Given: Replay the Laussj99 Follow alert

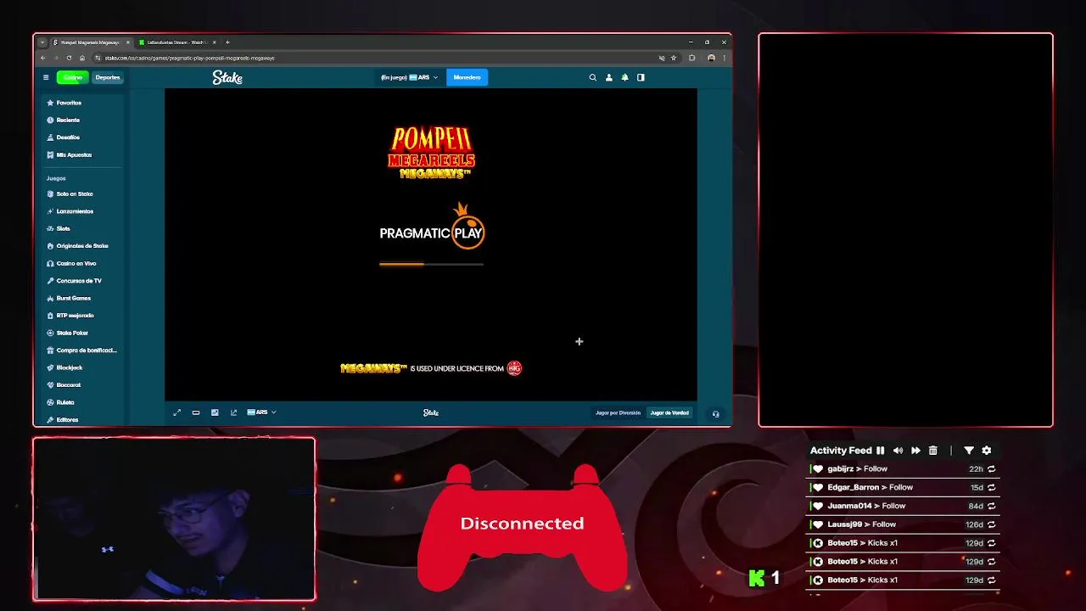Looking at the screenshot, I should tap(991, 524).
